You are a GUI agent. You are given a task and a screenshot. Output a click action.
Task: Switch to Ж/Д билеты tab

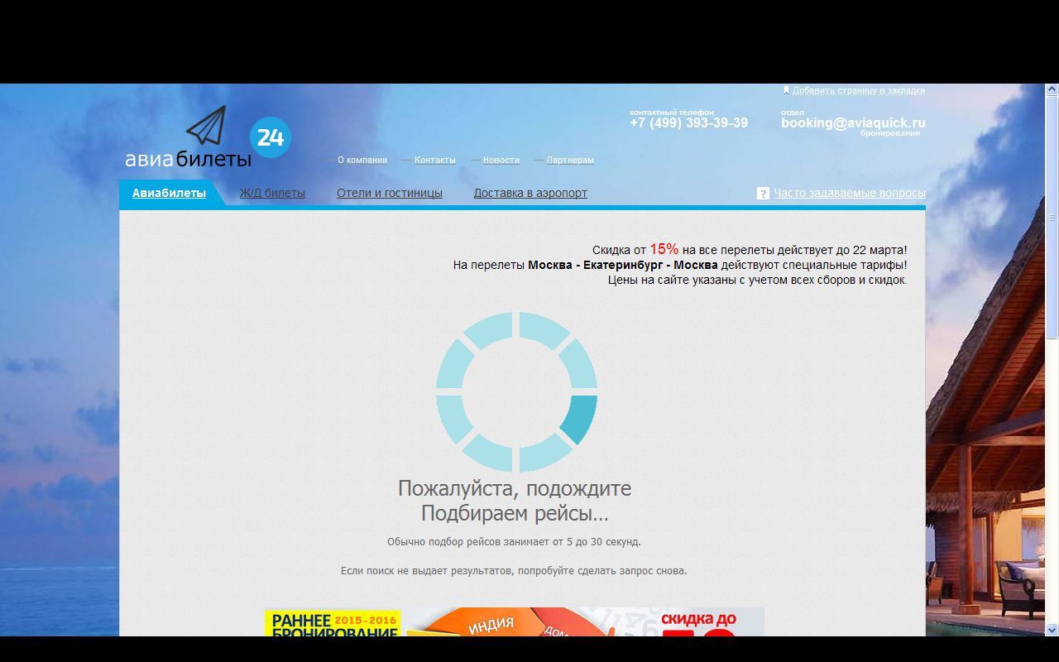point(272,193)
